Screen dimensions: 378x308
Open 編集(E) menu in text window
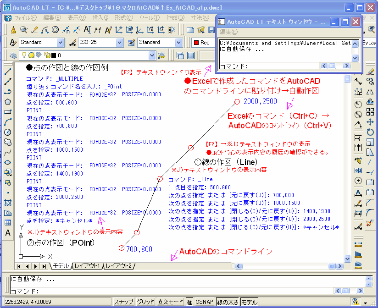coord(229,32)
